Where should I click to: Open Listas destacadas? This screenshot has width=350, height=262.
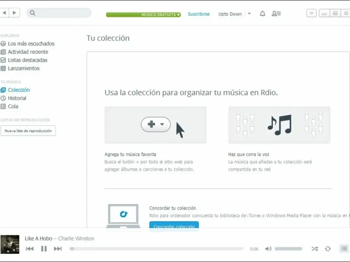28,60
